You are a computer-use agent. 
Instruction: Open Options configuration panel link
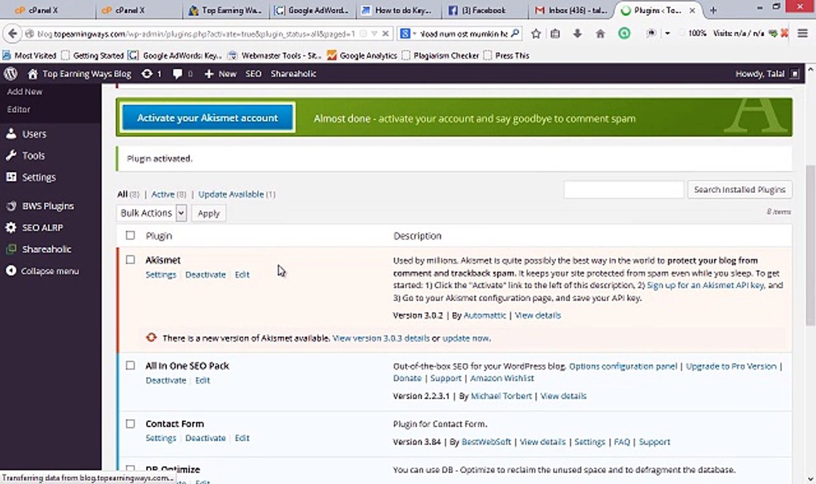[623, 366]
